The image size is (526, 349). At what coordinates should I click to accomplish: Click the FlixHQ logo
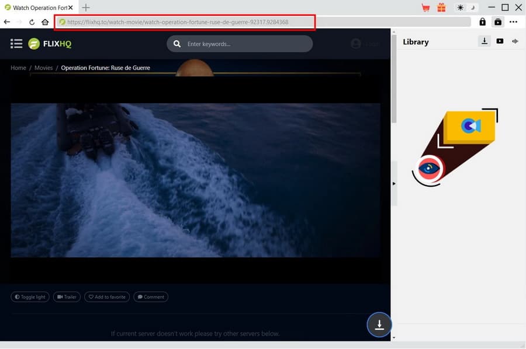point(50,43)
